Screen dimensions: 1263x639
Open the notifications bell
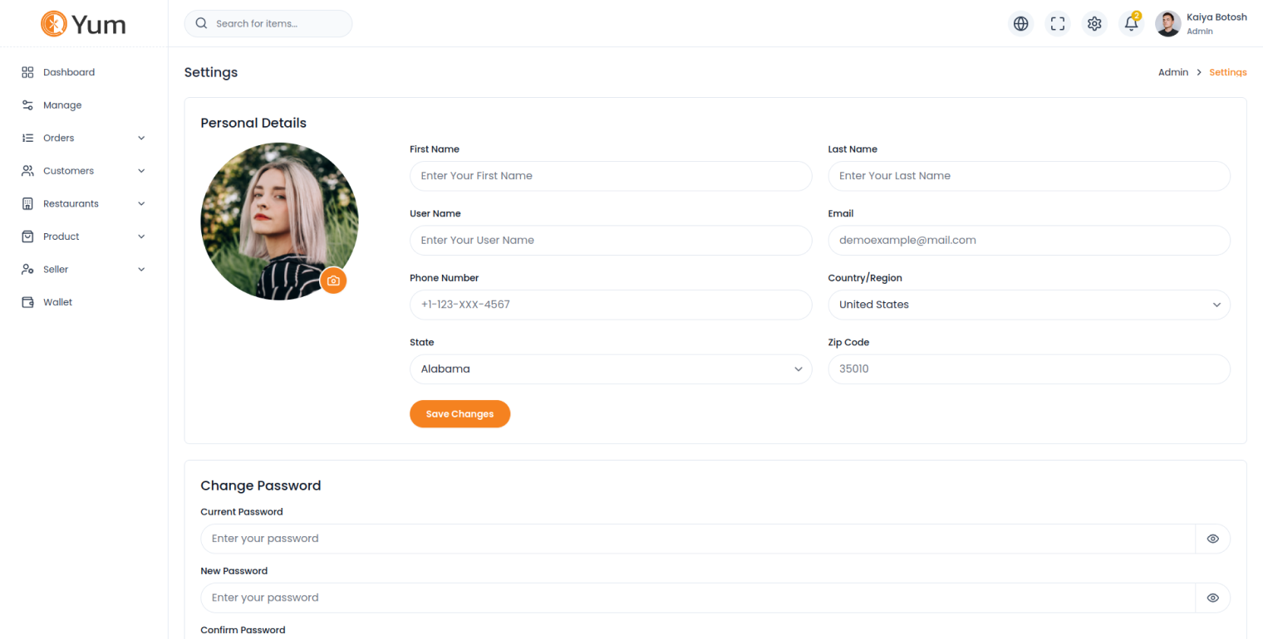coord(1131,24)
